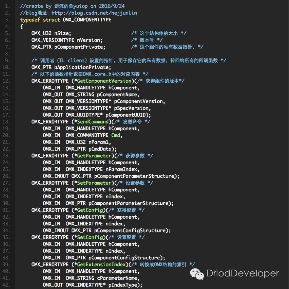Click 'OMX_U32 nSize;' declaration
This screenshot has height=289, width=289.
pyautogui.click(x=51, y=33)
